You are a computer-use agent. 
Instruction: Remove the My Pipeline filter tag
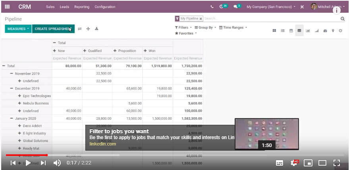click(x=201, y=19)
